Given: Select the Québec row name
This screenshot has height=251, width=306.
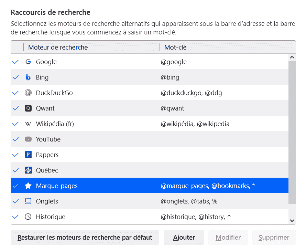Looking at the screenshot, I should 47,170.
